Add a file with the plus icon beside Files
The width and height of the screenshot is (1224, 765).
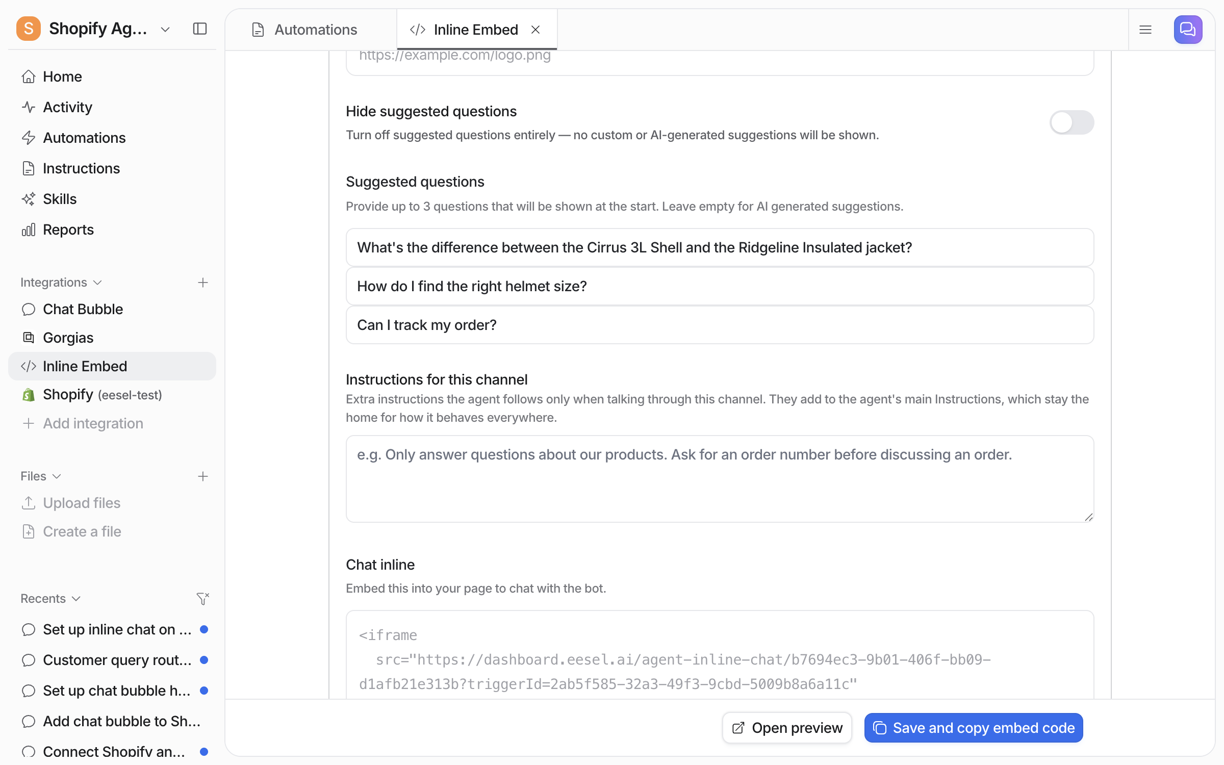pos(203,476)
